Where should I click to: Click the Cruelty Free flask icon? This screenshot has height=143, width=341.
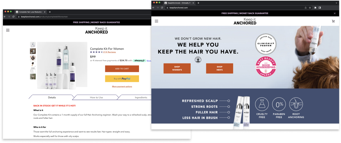[x=262, y=104]
